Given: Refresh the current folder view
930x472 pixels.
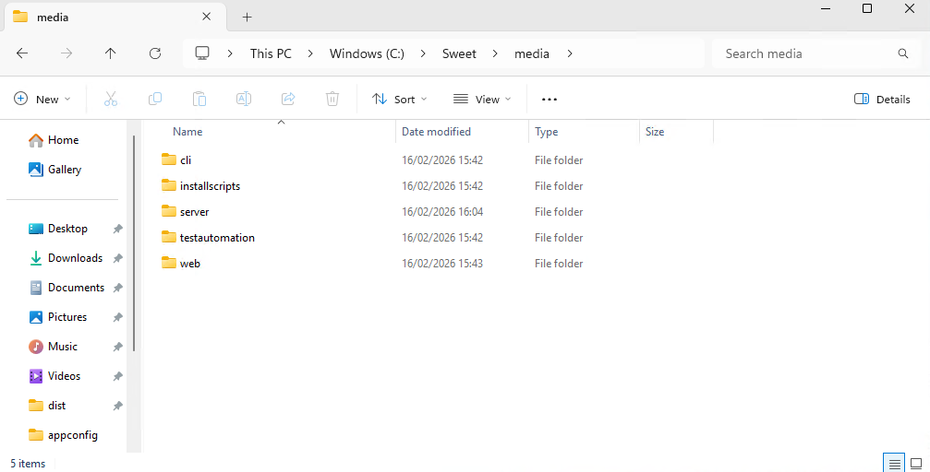Looking at the screenshot, I should [x=155, y=53].
